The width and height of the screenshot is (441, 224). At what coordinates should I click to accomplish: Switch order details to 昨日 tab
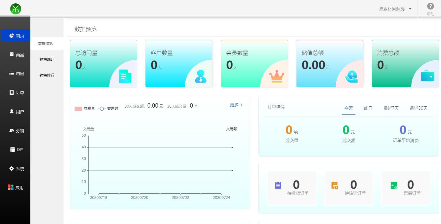pyautogui.click(x=368, y=108)
